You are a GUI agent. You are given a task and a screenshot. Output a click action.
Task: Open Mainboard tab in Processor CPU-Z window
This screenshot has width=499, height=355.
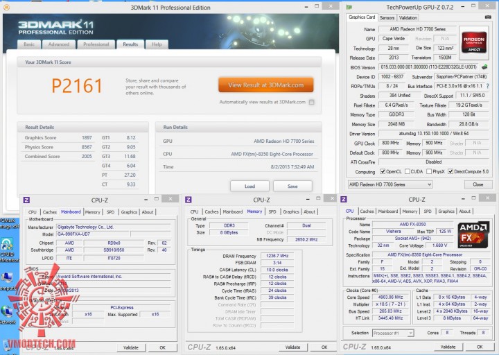pos(388,211)
